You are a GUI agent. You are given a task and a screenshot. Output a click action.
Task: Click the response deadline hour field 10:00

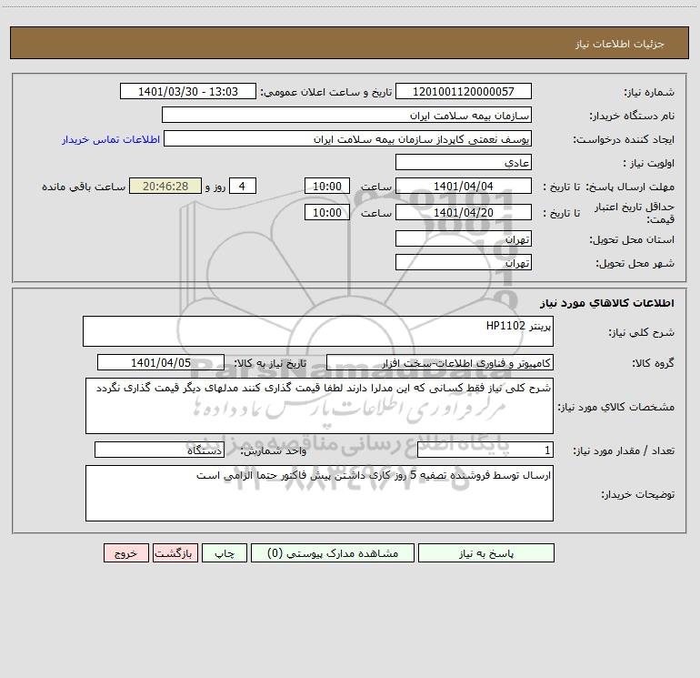coord(327,186)
